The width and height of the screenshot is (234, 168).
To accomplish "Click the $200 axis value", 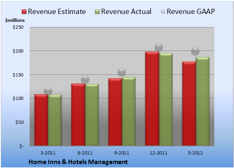I will [x=18, y=51].
